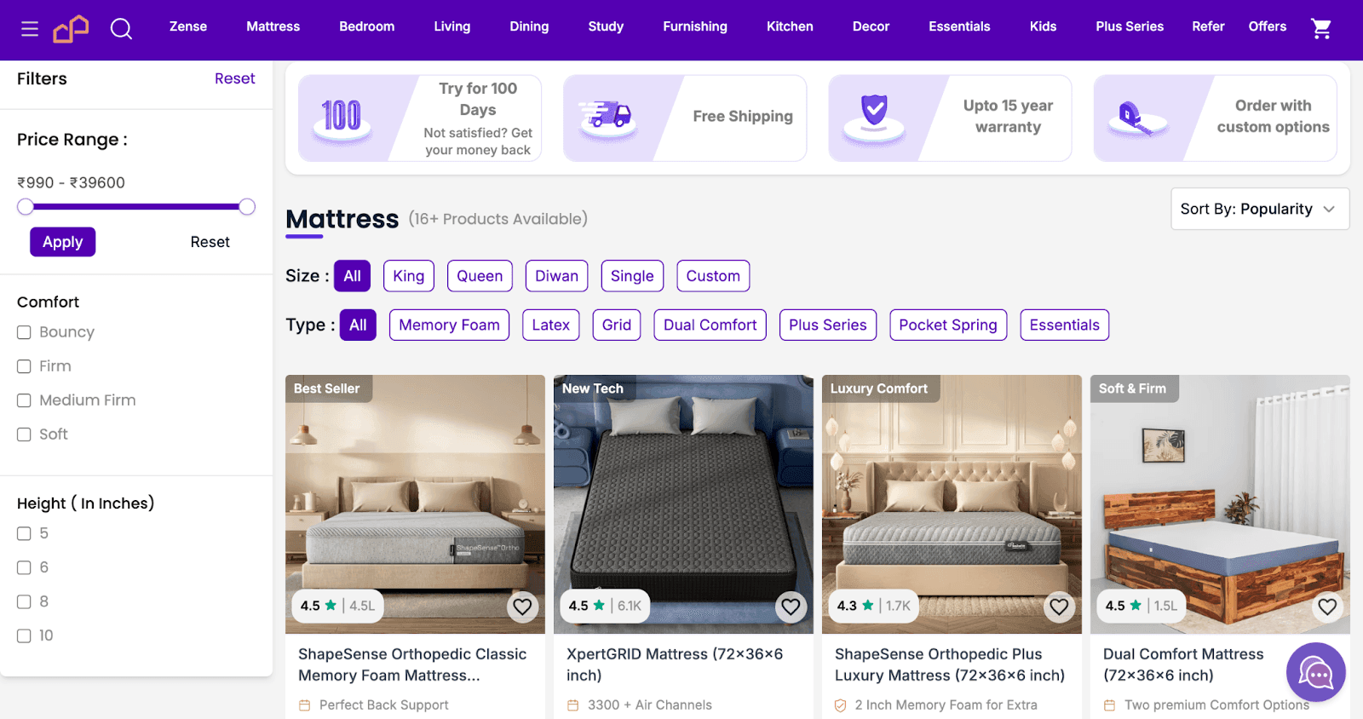Filter by Memory Foam mattress type
This screenshot has width=1363, height=719.
coord(449,325)
